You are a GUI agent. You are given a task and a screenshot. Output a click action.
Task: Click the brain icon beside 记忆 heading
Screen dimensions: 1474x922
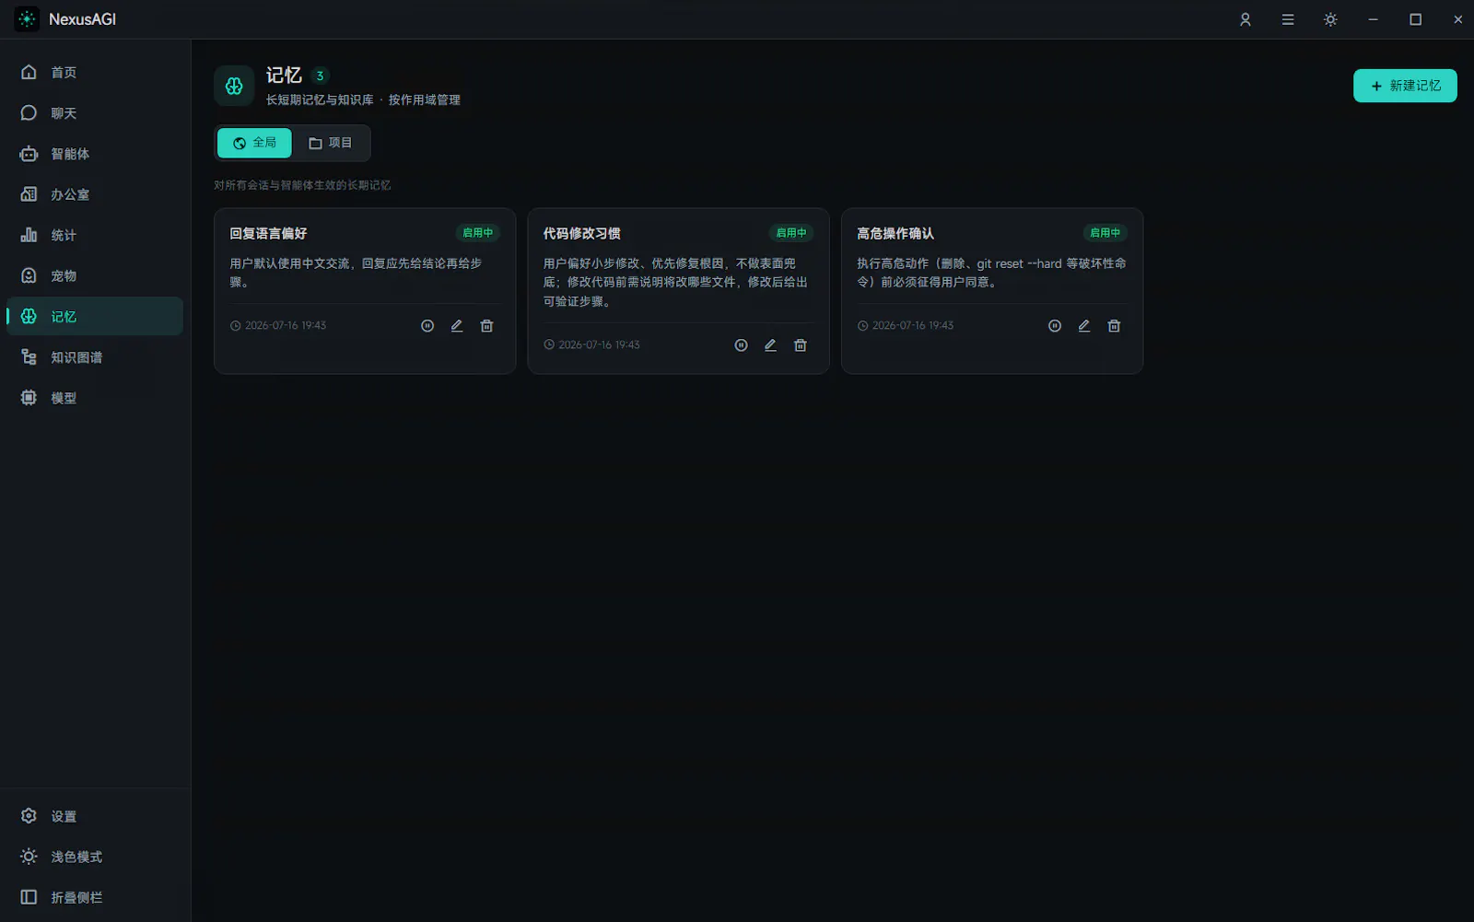tap(234, 86)
